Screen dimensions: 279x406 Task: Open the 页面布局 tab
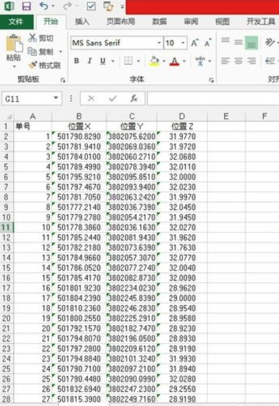click(x=121, y=22)
